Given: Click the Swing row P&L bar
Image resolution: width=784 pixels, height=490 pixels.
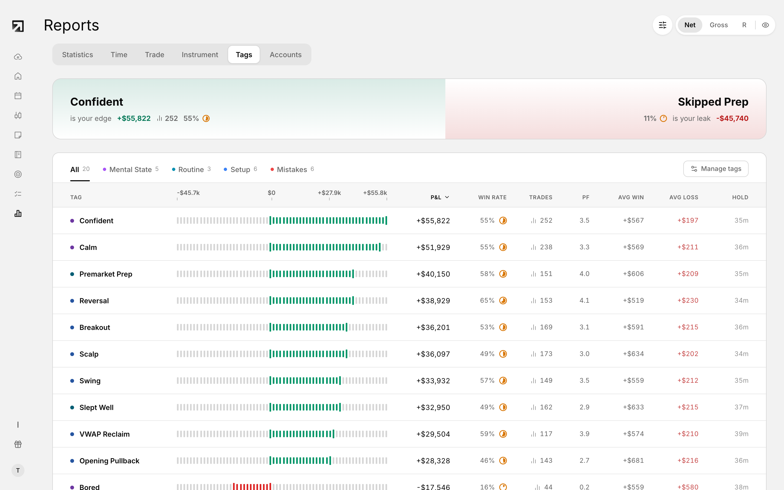Looking at the screenshot, I should tap(282, 381).
